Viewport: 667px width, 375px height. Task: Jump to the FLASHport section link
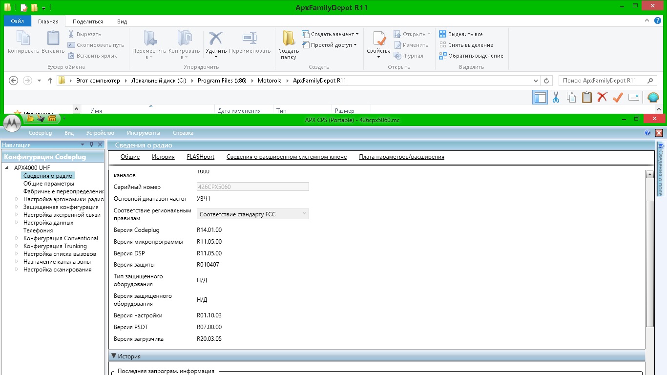(201, 157)
